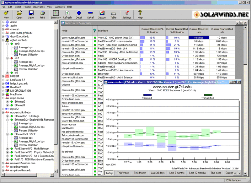Viewport: 251px width, 183px height.
Task: Click the Help question mark icon
Action: point(140,13)
